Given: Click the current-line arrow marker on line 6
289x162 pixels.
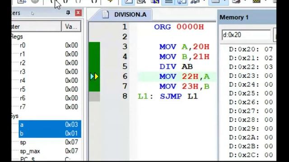Looking at the screenshot, I should [94, 76].
